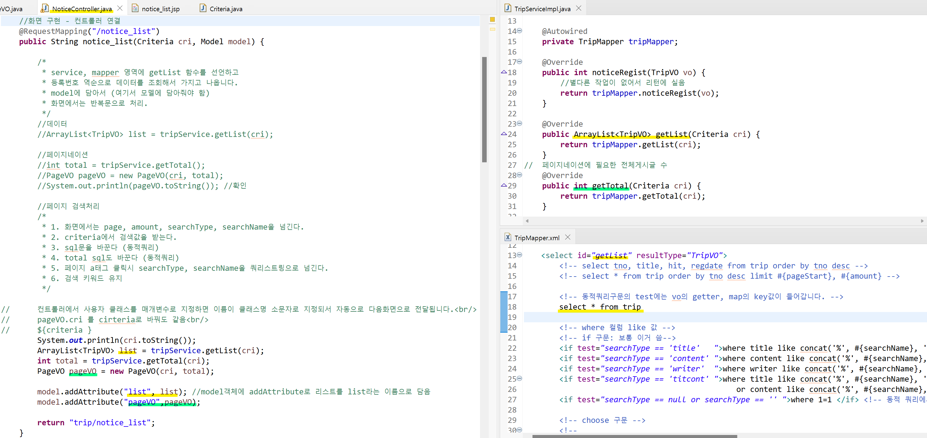Click the Java icon on Criteria.java tab
Viewport: 927px width, 438px height.
click(x=203, y=8)
